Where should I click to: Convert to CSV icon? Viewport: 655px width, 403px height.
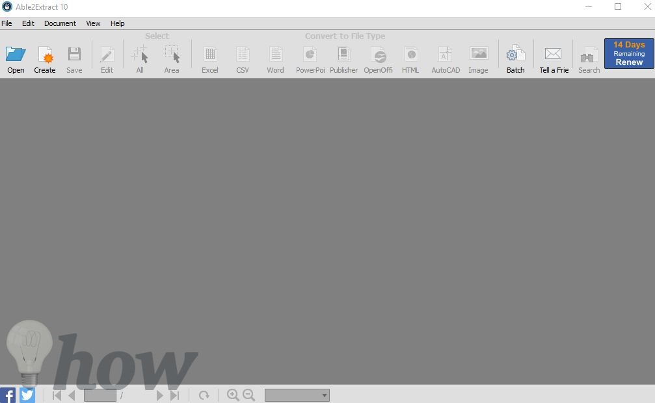pos(243,54)
